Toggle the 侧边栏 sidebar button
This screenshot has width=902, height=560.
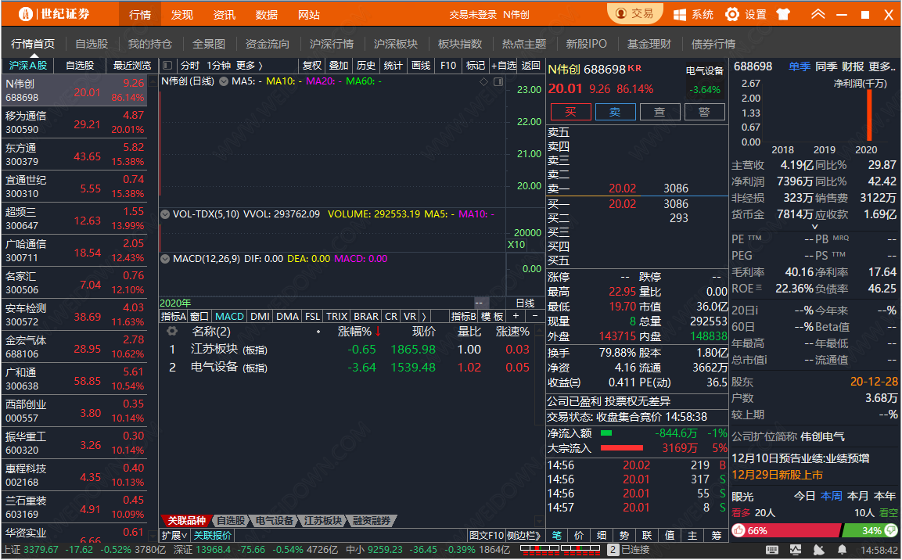pos(523,536)
